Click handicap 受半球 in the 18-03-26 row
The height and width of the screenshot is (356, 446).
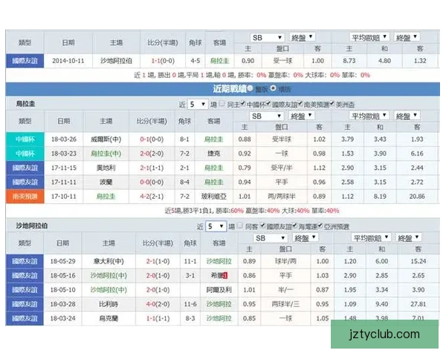[x=282, y=139]
